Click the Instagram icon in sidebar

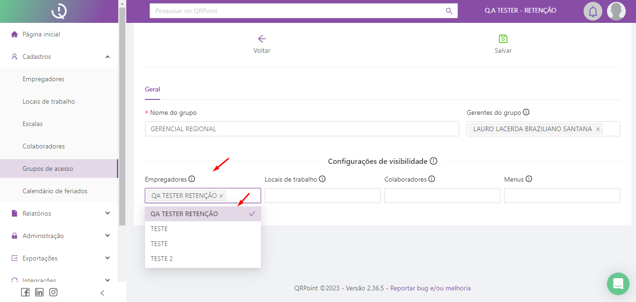[53, 292]
